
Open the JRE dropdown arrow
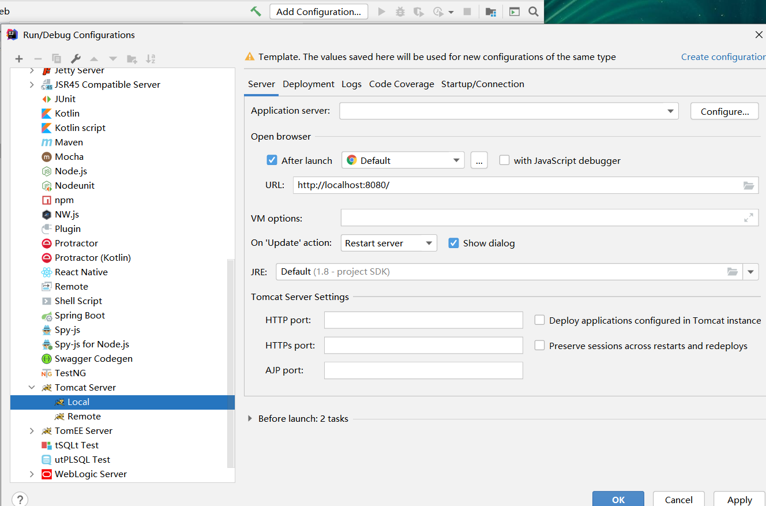750,272
